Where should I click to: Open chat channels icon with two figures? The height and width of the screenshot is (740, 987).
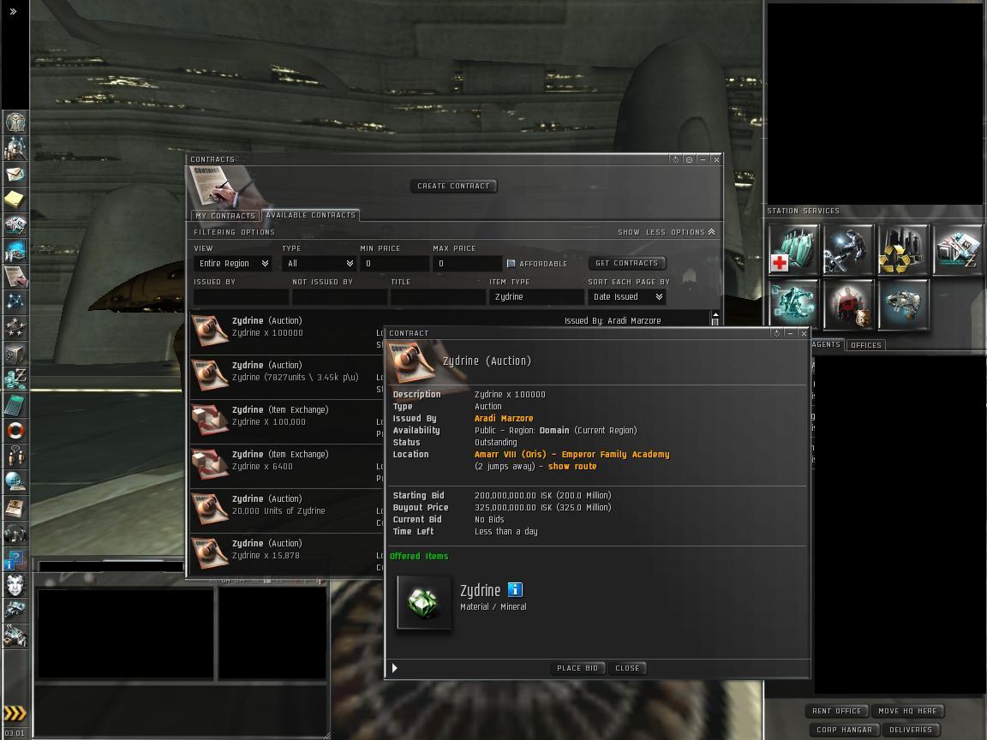pos(15,456)
